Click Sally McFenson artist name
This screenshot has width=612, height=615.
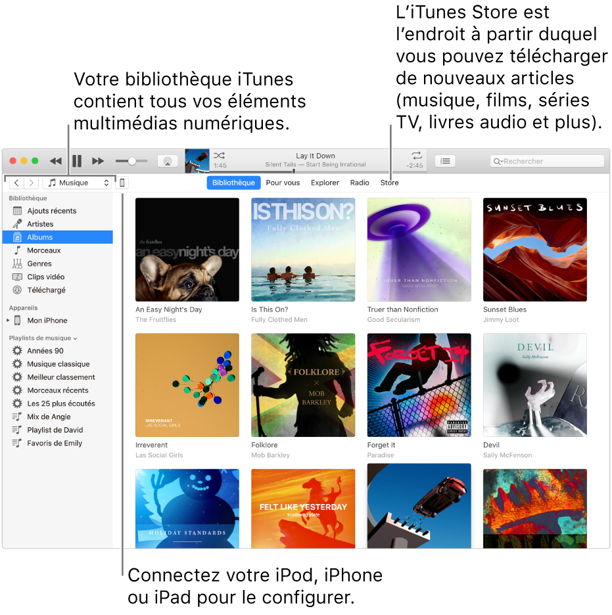[x=507, y=455]
